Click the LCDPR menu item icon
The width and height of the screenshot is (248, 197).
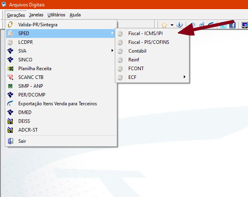(x=10, y=42)
